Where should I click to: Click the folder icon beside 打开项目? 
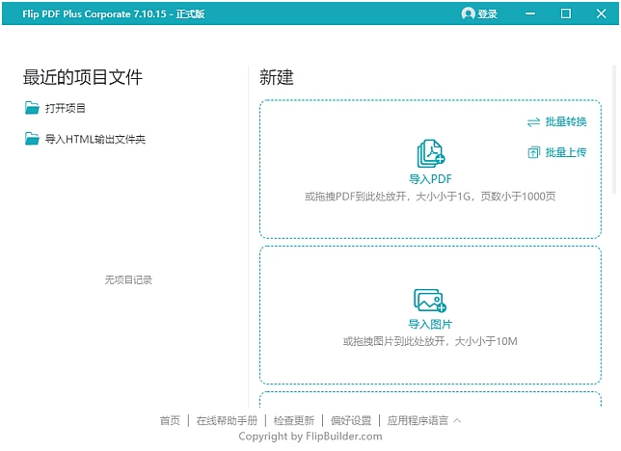(33, 108)
